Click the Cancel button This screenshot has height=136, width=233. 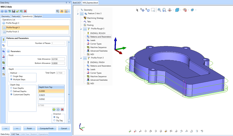64,128
